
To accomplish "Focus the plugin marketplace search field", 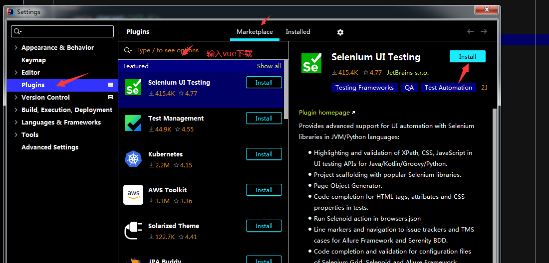I will click(x=203, y=51).
